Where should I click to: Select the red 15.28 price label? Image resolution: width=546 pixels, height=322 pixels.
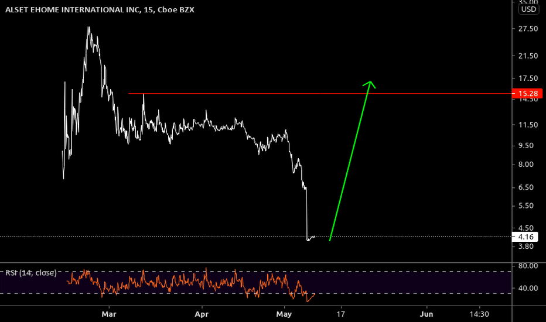[x=527, y=93]
